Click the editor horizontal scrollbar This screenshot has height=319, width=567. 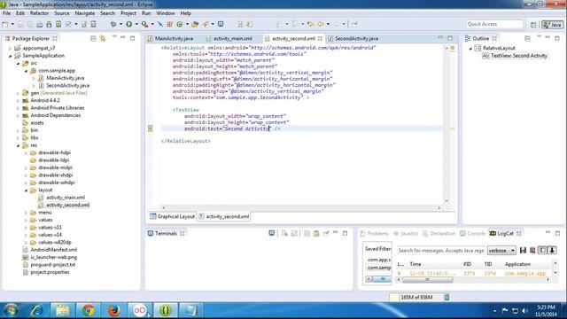click(301, 208)
